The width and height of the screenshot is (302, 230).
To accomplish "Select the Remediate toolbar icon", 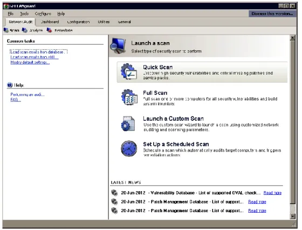I will 49,30.
